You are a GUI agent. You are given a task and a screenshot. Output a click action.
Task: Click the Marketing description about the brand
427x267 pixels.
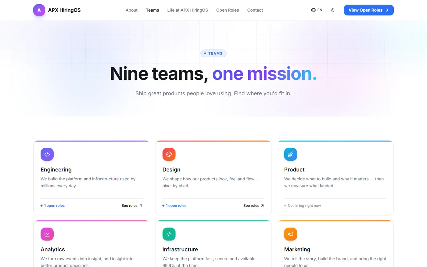click(x=335, y=262)
